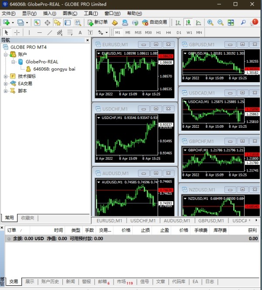Collapse the 账户 accounts tree node

click(x=6, y=55)
